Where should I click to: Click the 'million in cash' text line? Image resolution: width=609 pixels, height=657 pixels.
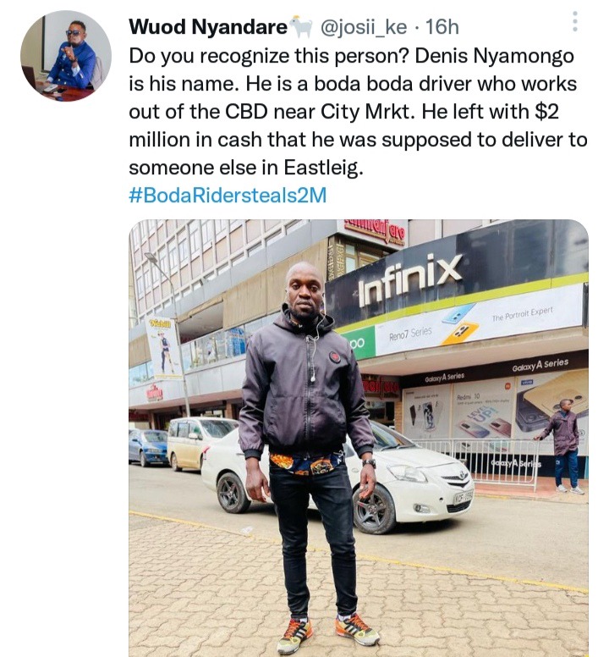pyautogui.click(x=358, y=140)
